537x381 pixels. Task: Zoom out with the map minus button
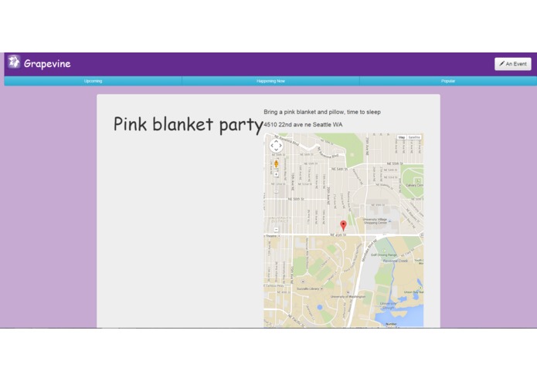tap(276, 230)
